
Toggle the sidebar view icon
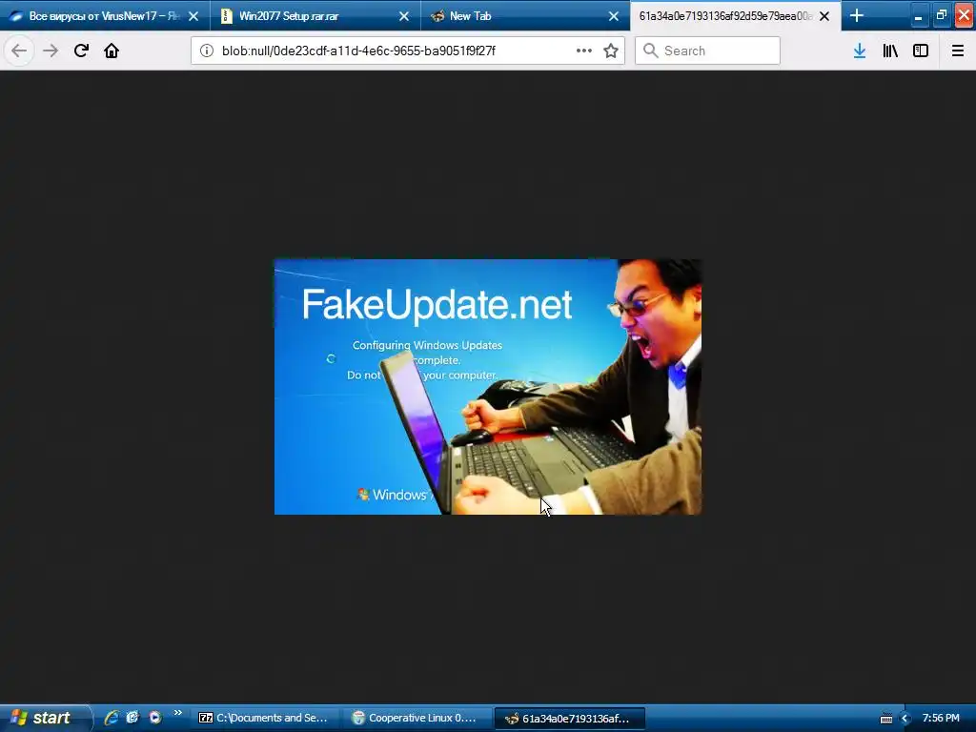coord(921,51)
